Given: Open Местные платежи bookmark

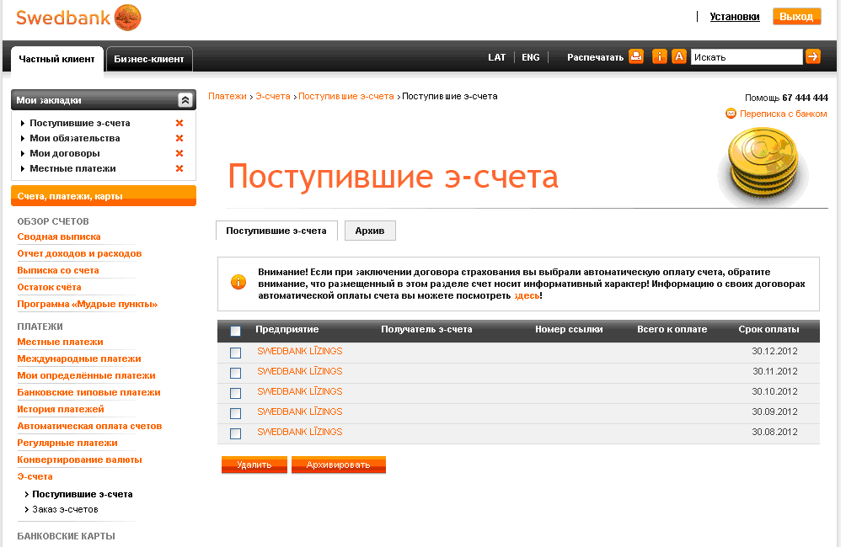Looking at the screenshot, I should [x=72, y=168].
